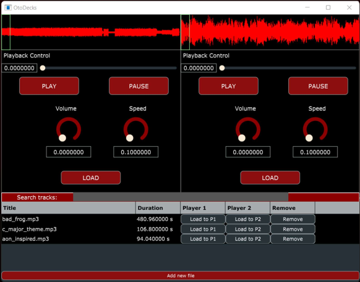Image resolution: width=360 pixels, height=282 pixels.
Task: Maximize the OtoDecks window
Action: pos(328,7)
